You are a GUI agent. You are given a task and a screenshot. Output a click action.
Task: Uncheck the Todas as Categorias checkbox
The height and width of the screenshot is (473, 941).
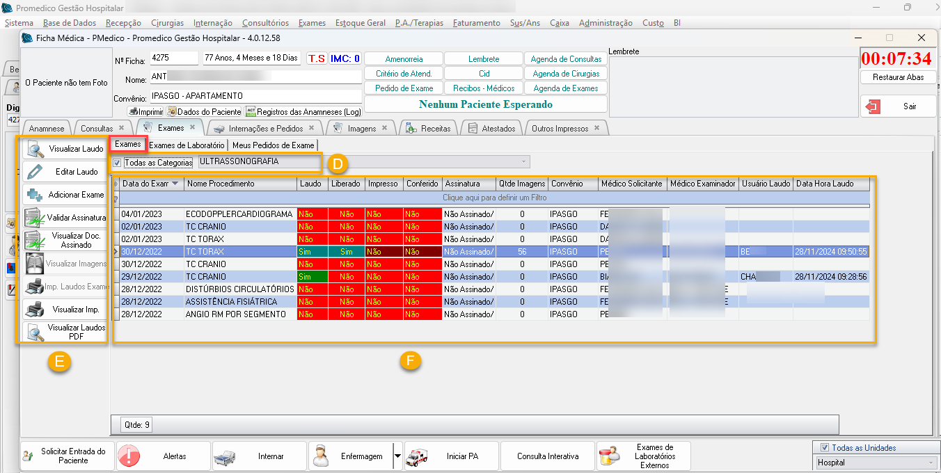pyautogui.click(x=117, y=163)
